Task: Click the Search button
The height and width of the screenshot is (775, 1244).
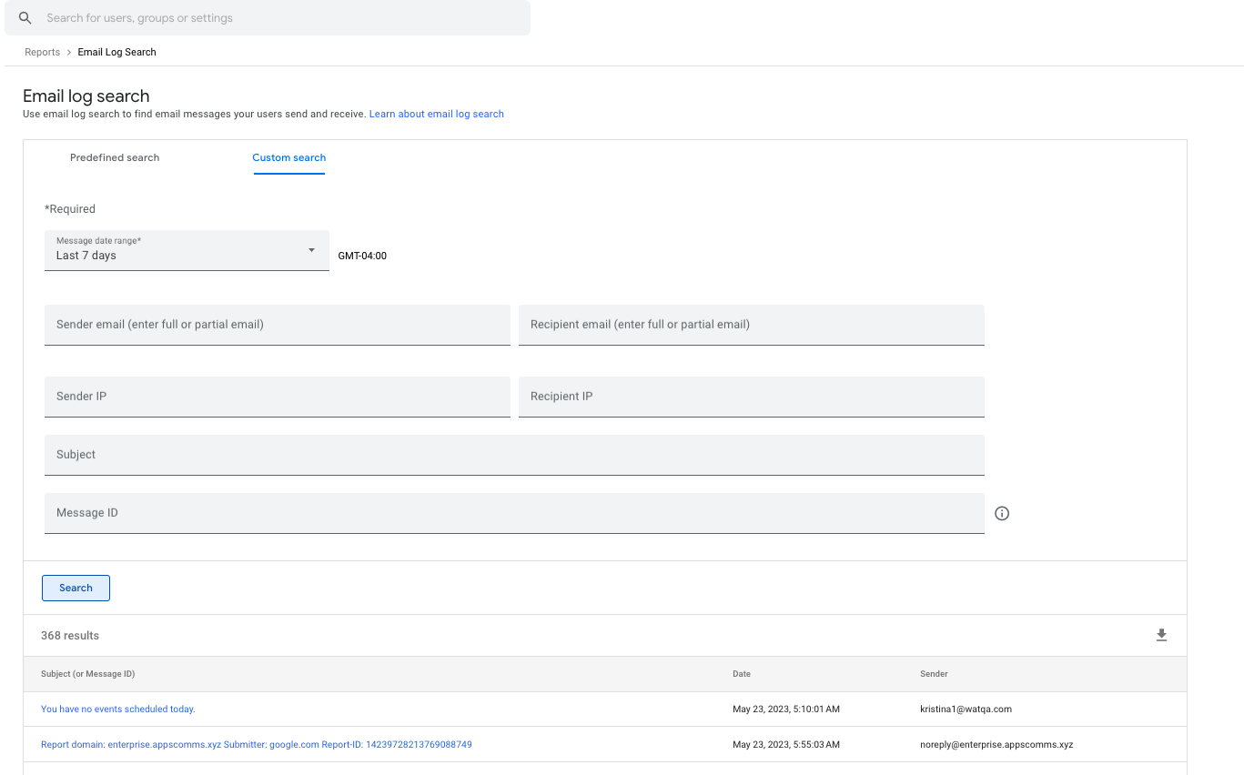Action: click(x=76, y=588)
